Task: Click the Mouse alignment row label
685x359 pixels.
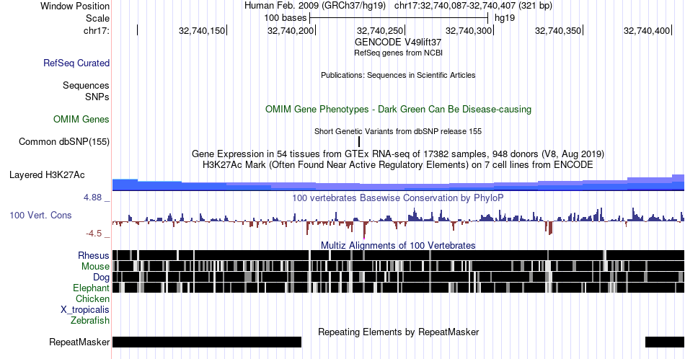Action: (x=95, y=267)
